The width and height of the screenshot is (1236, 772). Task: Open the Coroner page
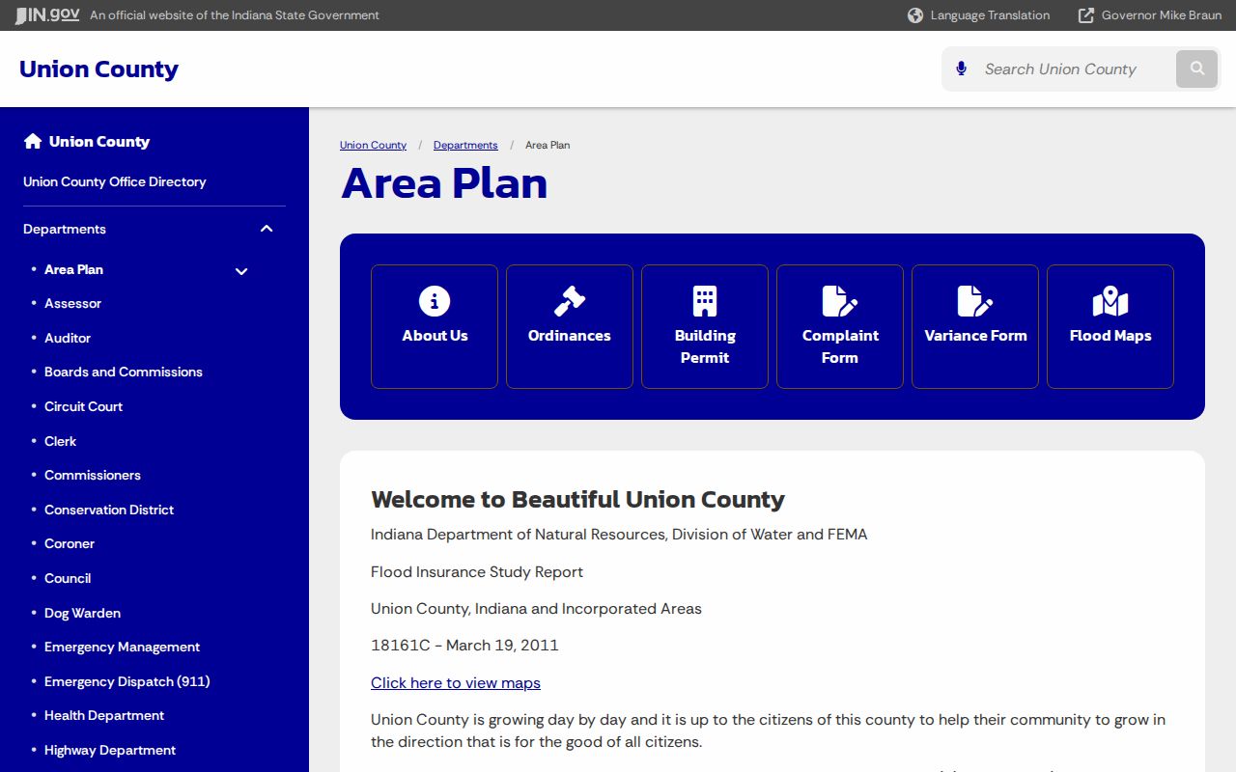70,543
